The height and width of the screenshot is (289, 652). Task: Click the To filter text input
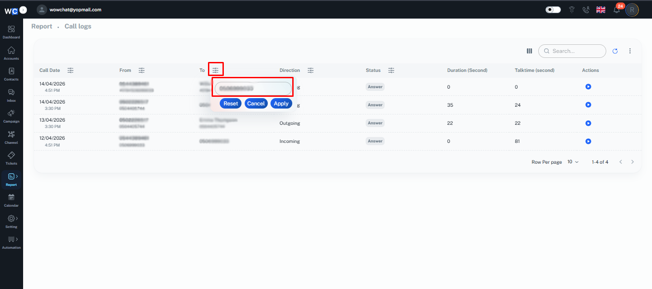(253, 89)
